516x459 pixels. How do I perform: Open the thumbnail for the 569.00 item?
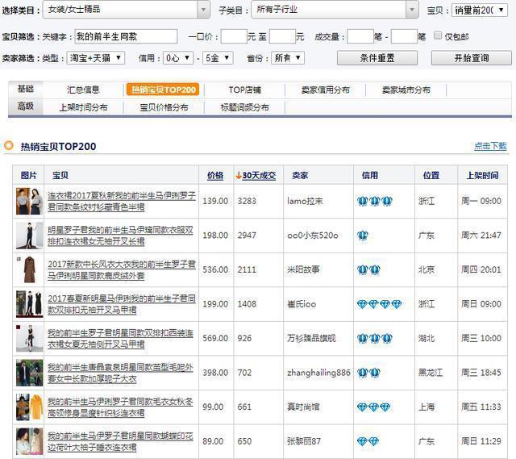pyautogui.click(x=29, y=338)
